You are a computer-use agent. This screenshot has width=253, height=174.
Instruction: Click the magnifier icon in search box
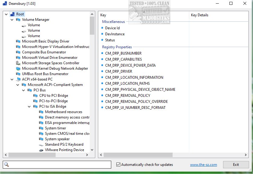[x=6, y=165]
